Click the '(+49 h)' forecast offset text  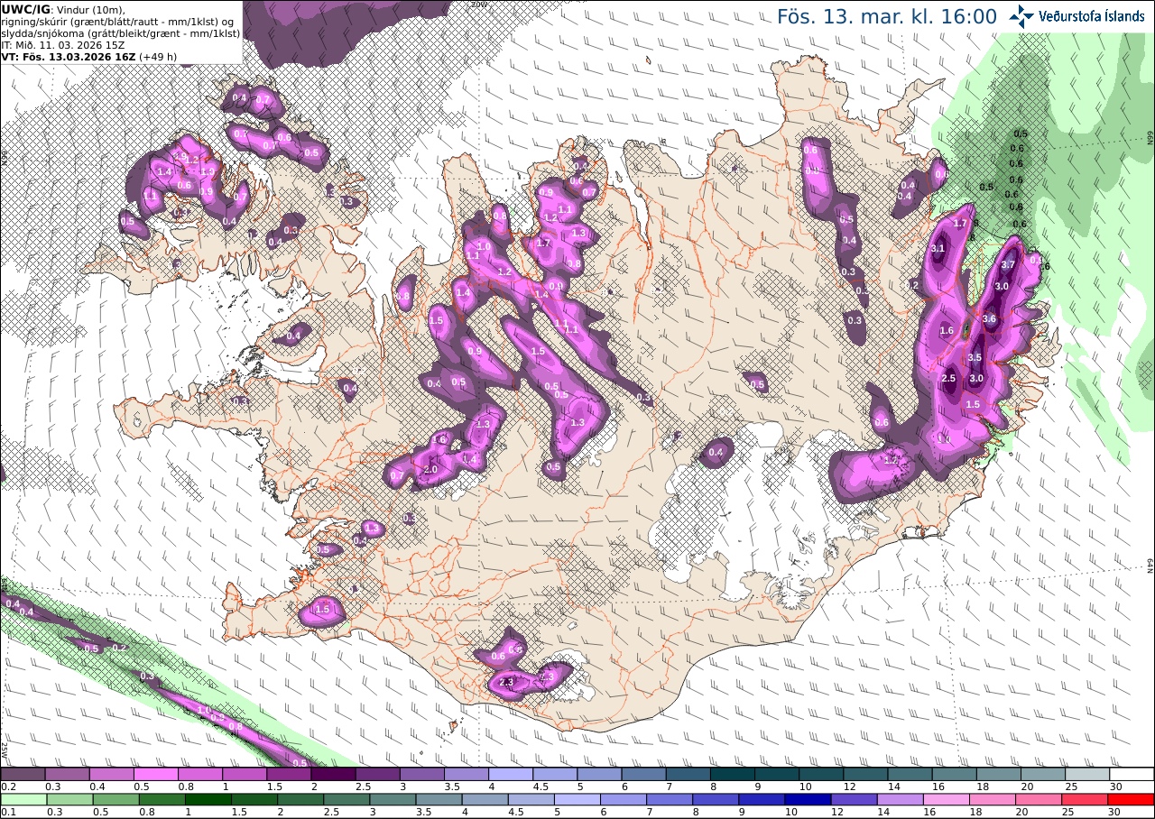click(x=159, y=56)
